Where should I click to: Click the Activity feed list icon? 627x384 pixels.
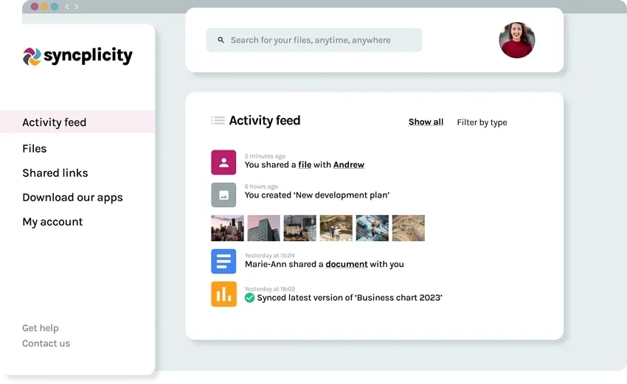point(218,121)
